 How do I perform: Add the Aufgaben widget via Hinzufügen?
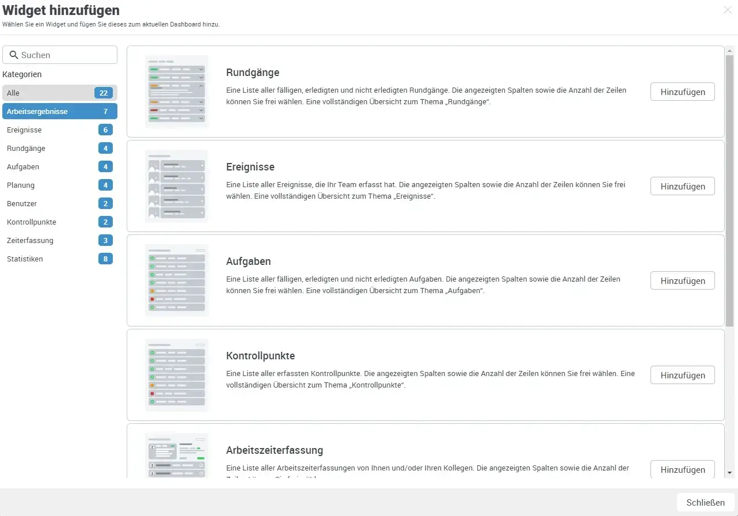tap(682, 280)
